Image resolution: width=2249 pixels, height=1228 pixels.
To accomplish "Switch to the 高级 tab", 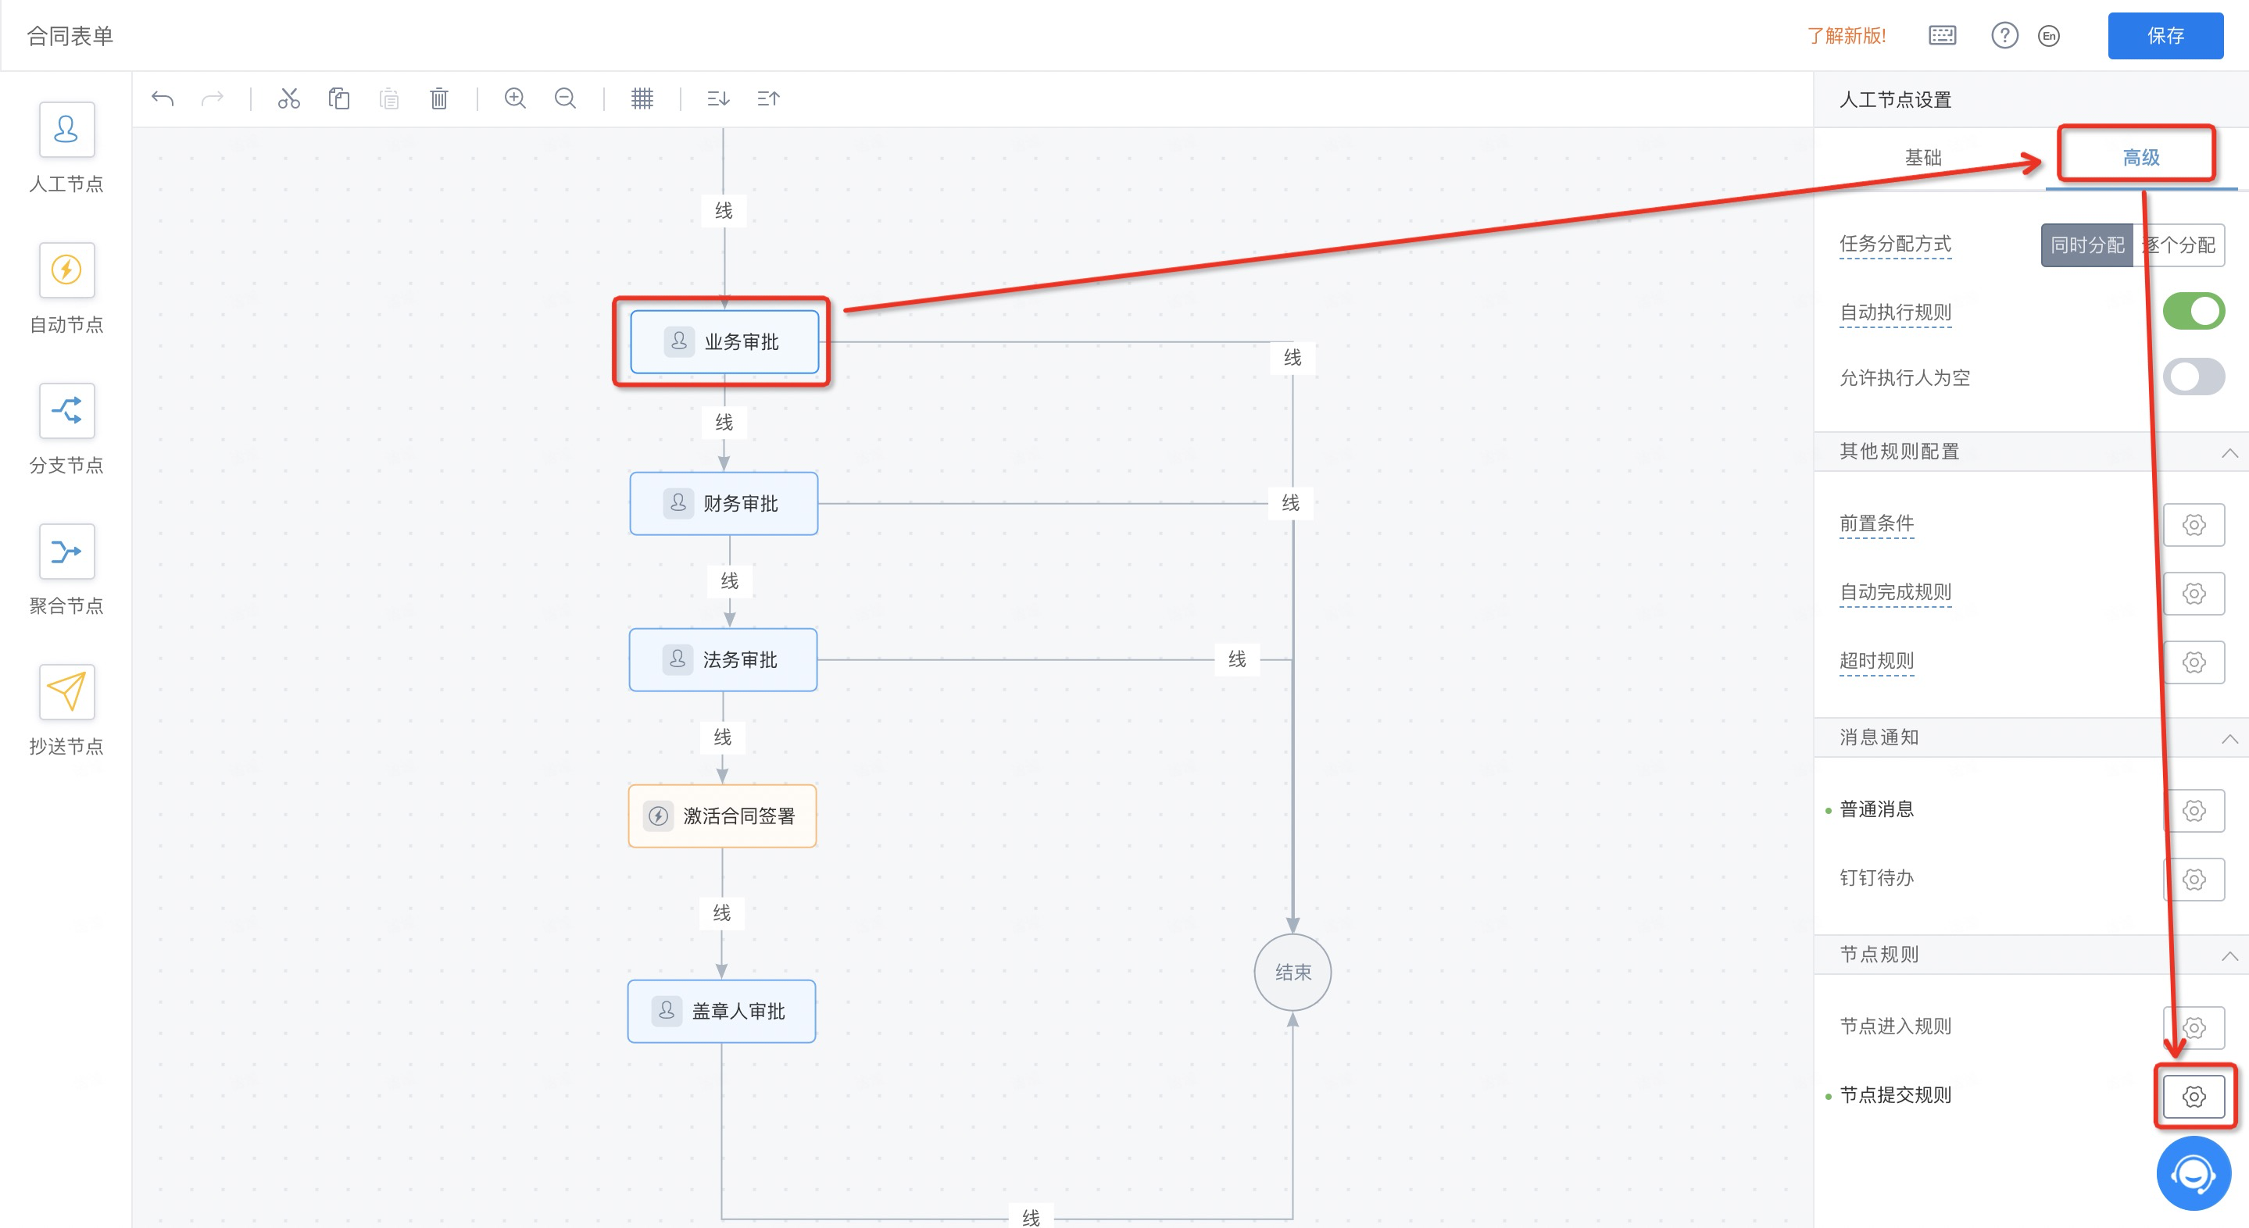I will click(x=2140, y=158).
